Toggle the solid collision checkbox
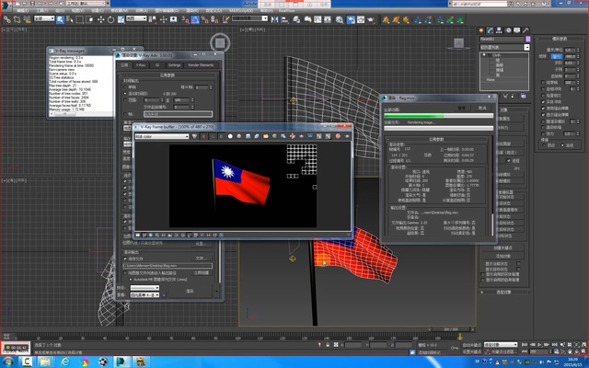 [x=543, y=102]
